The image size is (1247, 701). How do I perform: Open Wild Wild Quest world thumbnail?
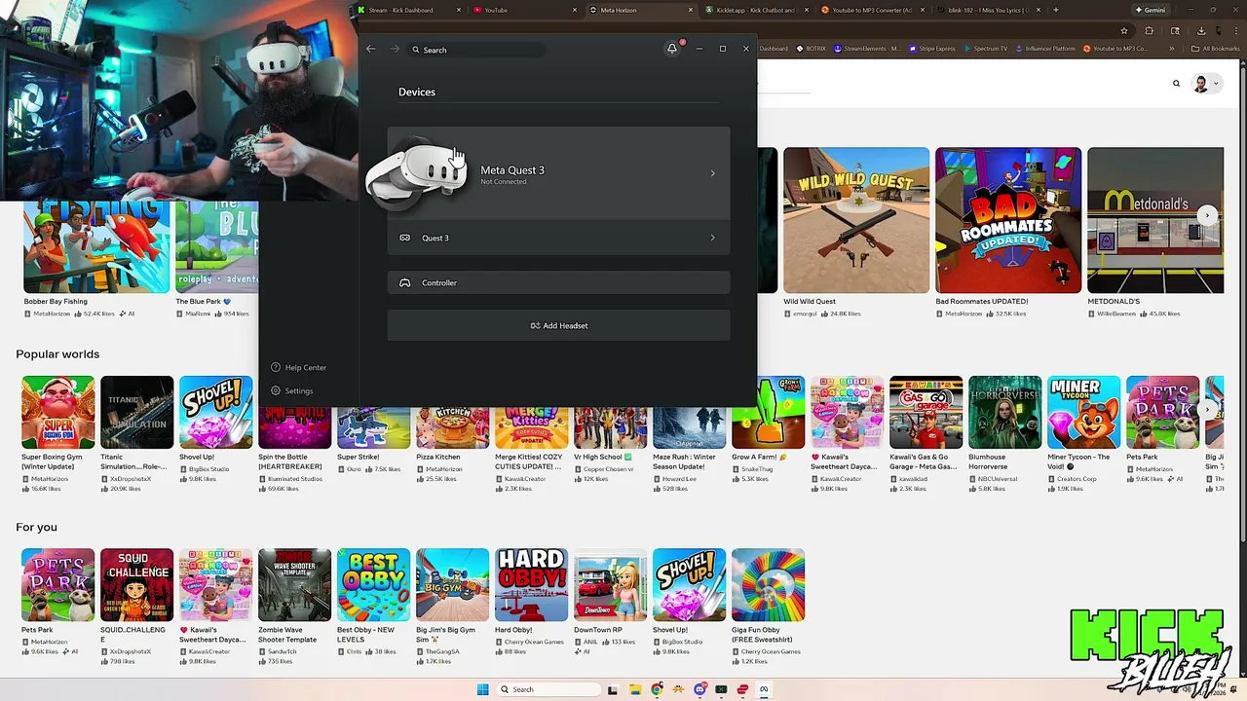tap(856, 220)
